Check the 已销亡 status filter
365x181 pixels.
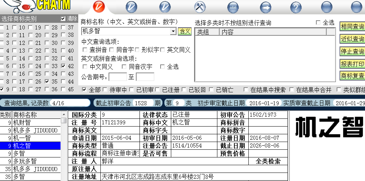pos(211,89)
